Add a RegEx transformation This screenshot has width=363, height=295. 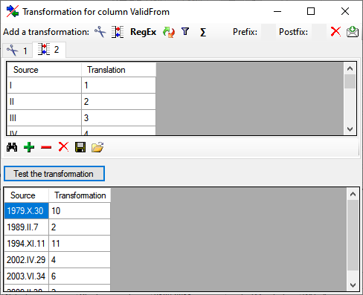click(x=144, y=32)
